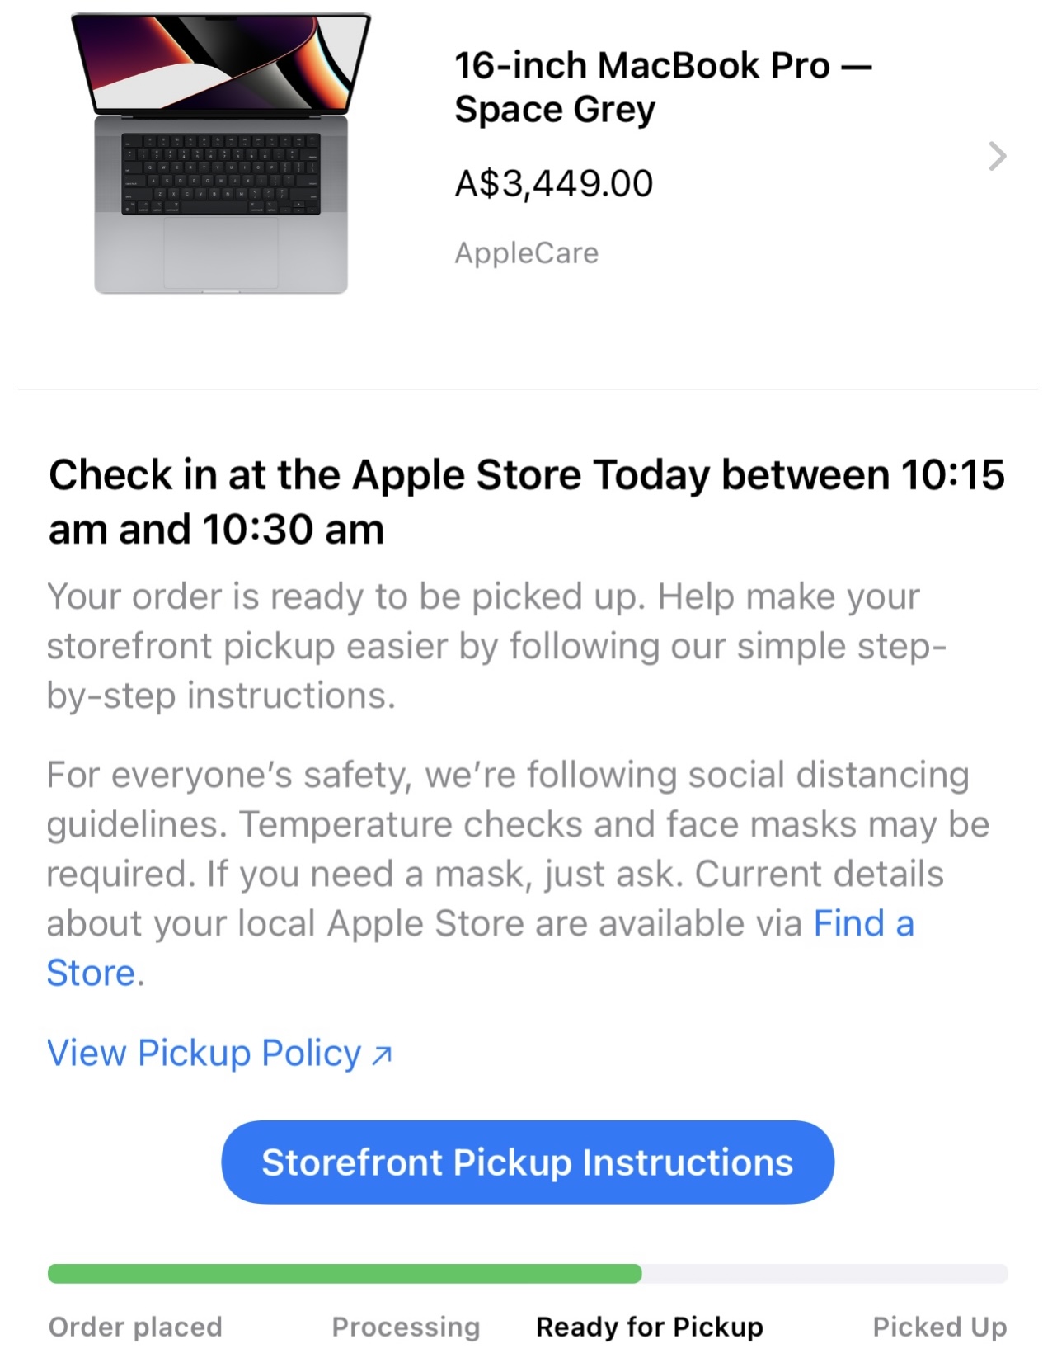The height and width of the screenshot is (1358, 1057).
Task: Select the Order placed status label
Action: (x=135, y=1327)
